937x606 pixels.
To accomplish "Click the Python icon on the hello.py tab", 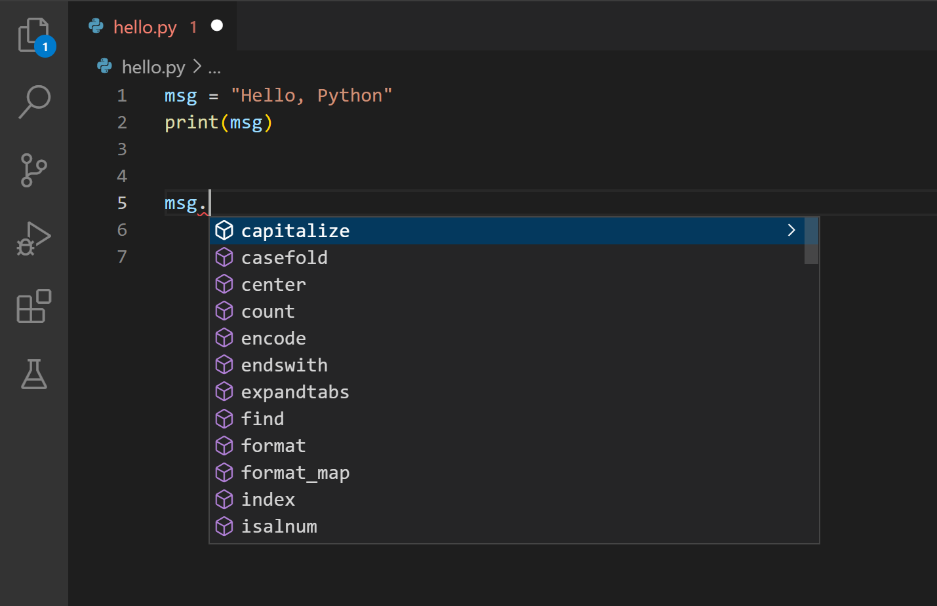I will coord(96,26).
